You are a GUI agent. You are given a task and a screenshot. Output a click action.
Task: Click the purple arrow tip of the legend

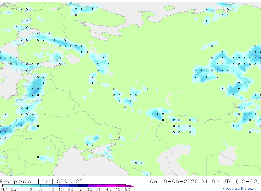[x=130, y=186]
